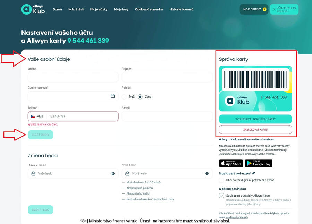Image resolution: width=312 pixels, height=224 pixels.
Task: Click the Allwyn Klub nyní i ve vašem telefonu heading
Action: click(x=247, y=139)
